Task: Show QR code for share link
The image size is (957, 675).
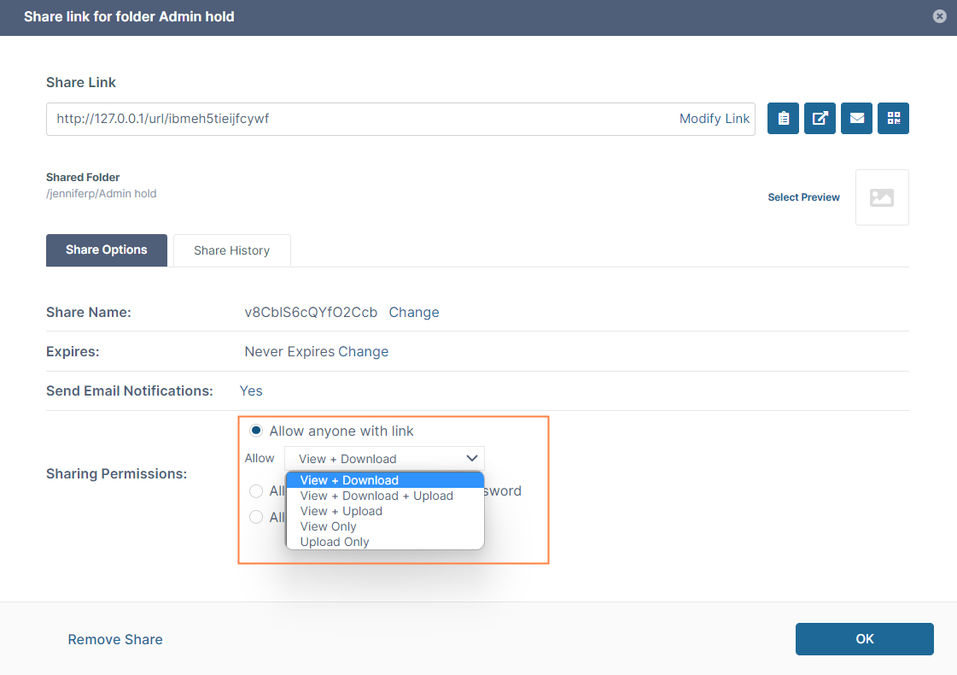Action: [893, 119]
